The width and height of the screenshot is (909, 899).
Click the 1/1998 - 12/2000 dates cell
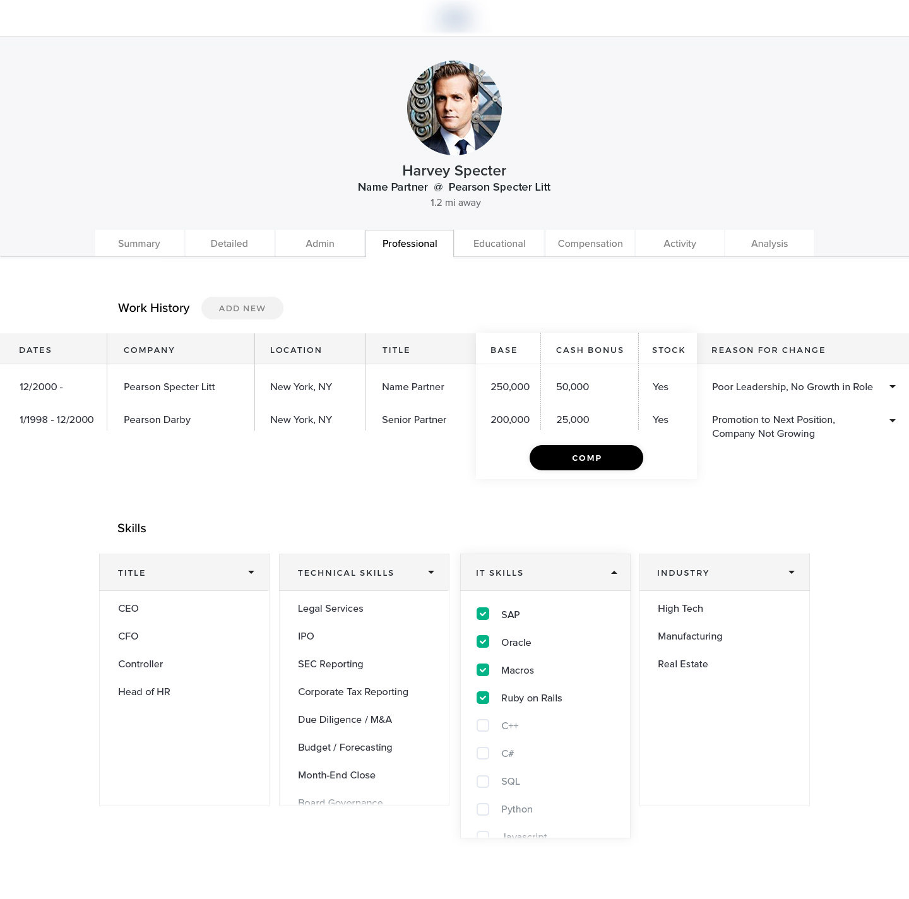[x=57, y=420]
